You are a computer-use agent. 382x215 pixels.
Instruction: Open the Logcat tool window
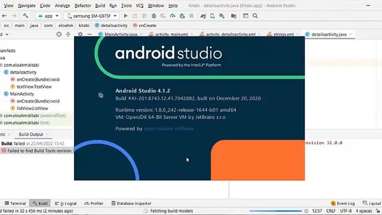click(66, 203)
